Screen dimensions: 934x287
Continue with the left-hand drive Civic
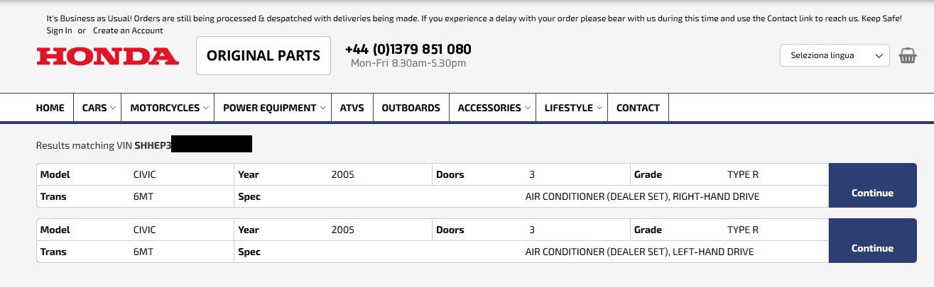click(872, 241)
